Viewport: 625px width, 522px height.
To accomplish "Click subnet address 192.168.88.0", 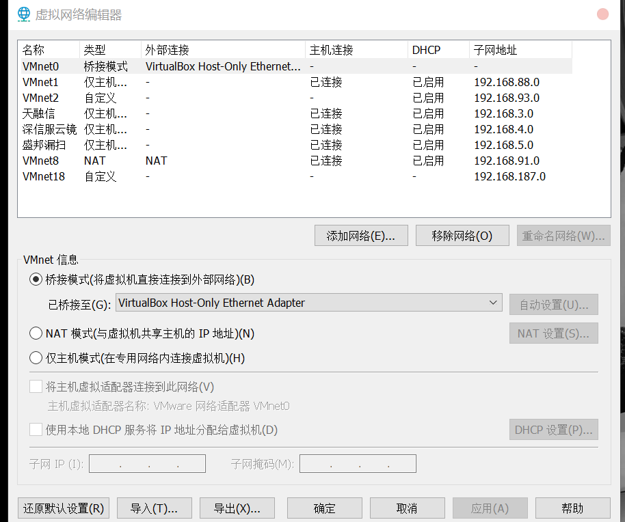I will (507, 82).
